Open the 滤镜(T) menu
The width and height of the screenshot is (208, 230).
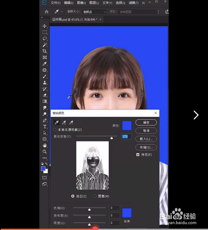[133, 3]
